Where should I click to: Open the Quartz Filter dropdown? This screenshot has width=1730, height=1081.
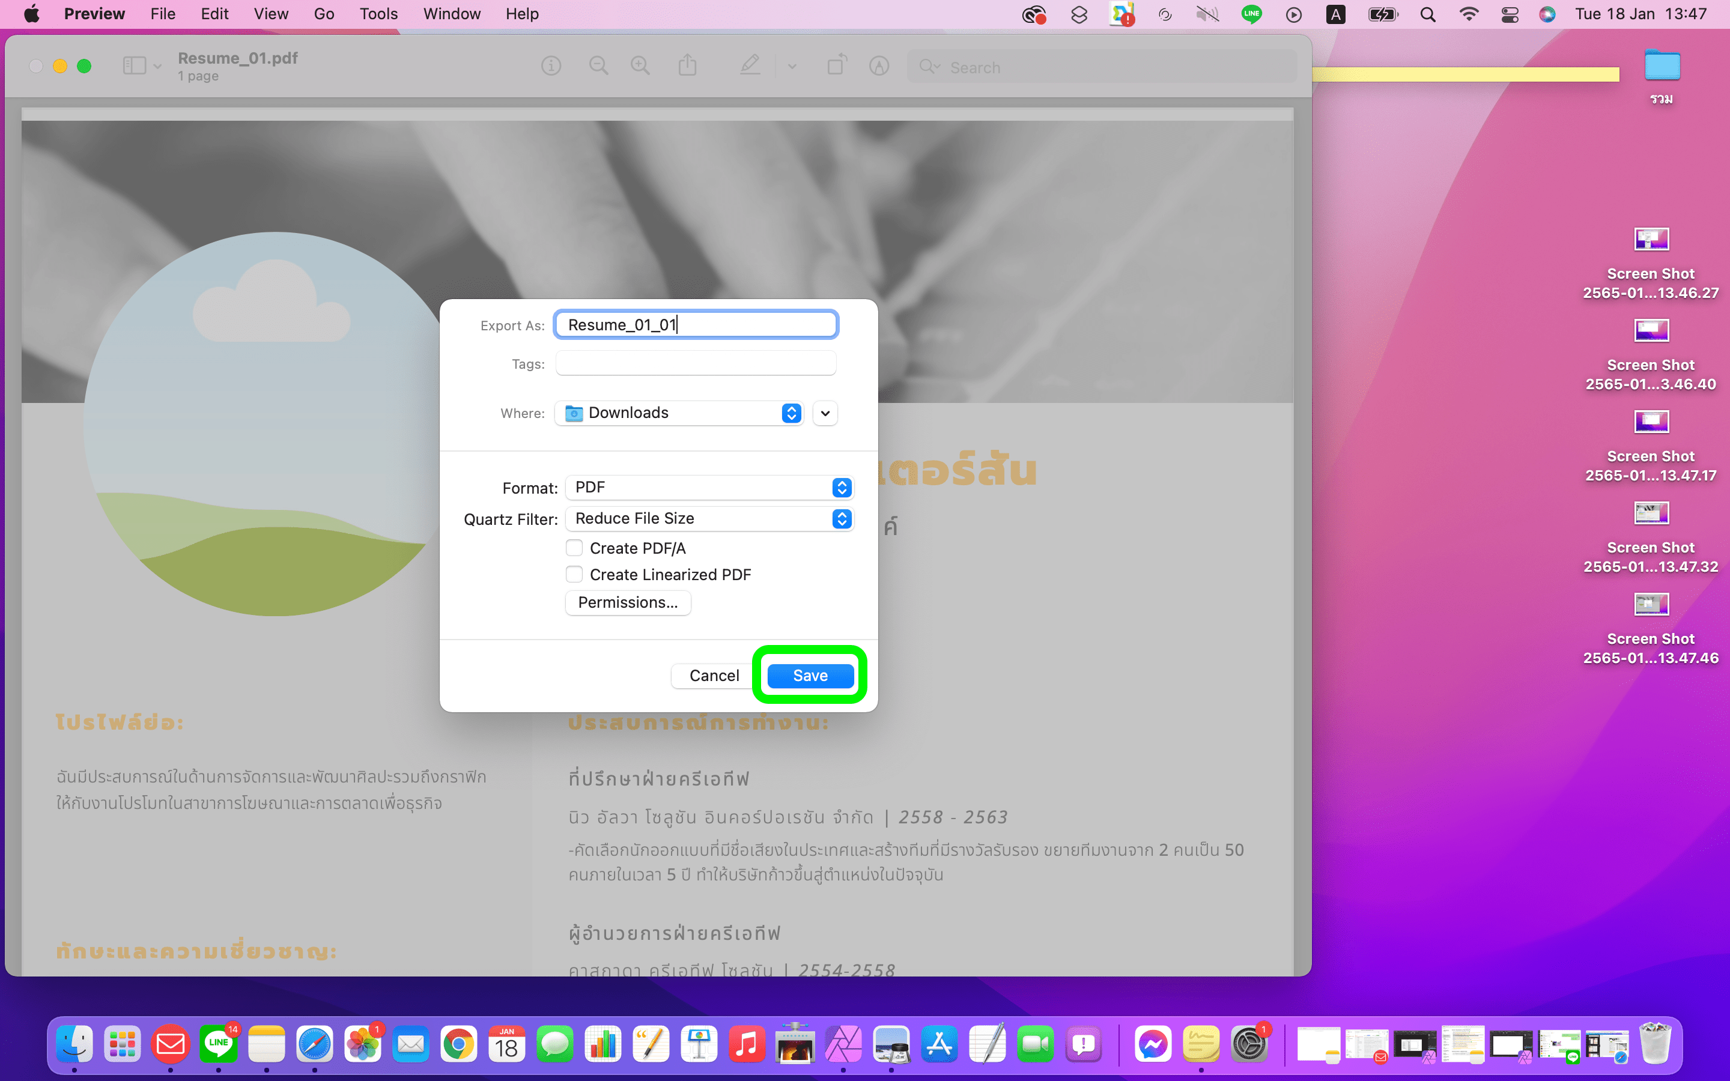tap(709, 519)
